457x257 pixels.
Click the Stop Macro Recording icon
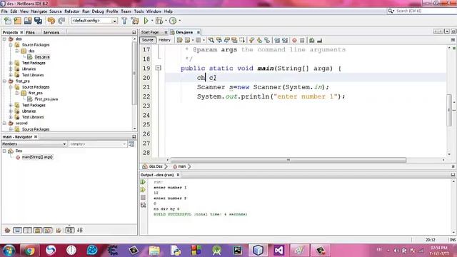pyautogui.click(x=302, y=40)
